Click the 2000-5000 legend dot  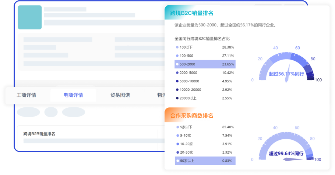pos(177,73)
